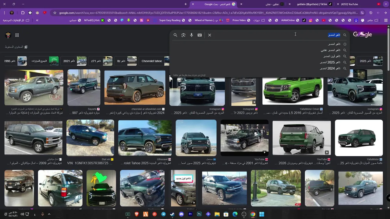
Task: Open Microsoft Edge from the taskbar
Action: tap(235, 214)
